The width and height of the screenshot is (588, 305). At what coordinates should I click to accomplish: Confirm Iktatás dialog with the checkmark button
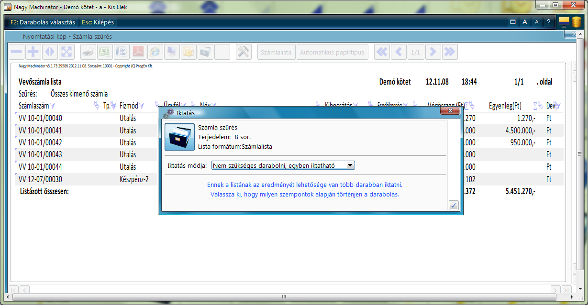454,205
